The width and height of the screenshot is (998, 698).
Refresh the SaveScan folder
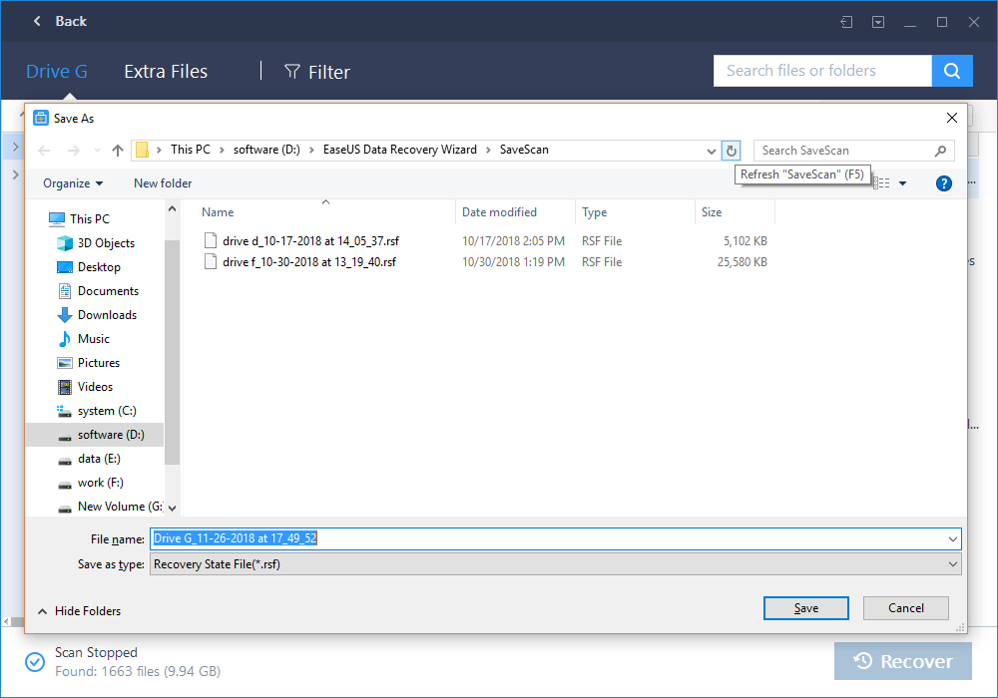731,150
